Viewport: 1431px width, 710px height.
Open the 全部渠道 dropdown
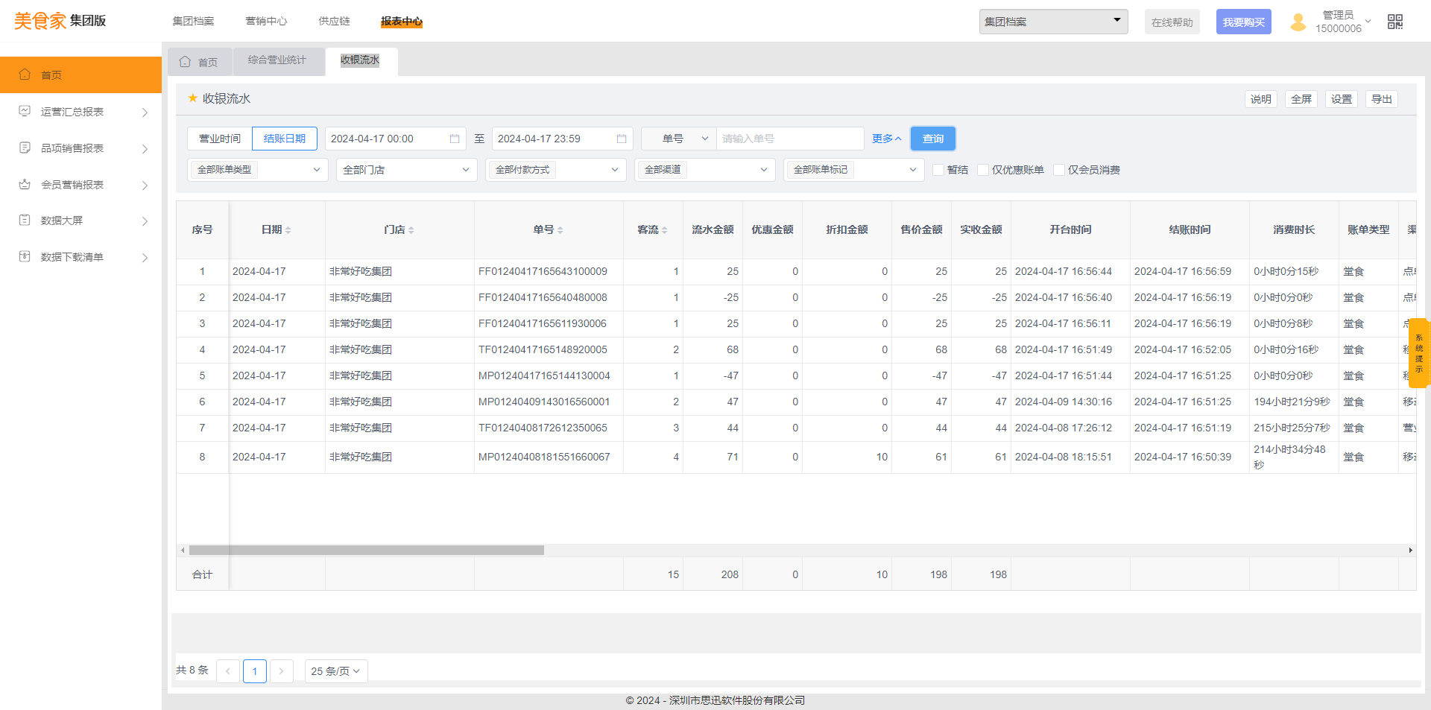[x=705, y=170]
